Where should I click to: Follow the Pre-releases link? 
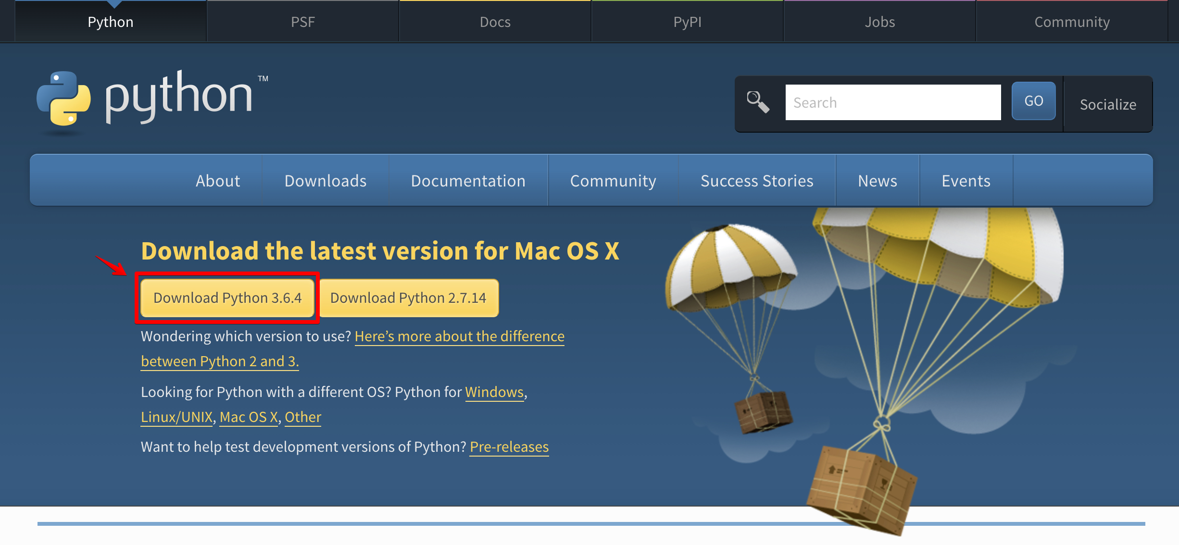(x=509, y=447)
